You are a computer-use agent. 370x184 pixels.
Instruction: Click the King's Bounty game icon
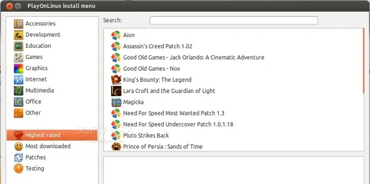pyautogui.click(x=116, y=80)
